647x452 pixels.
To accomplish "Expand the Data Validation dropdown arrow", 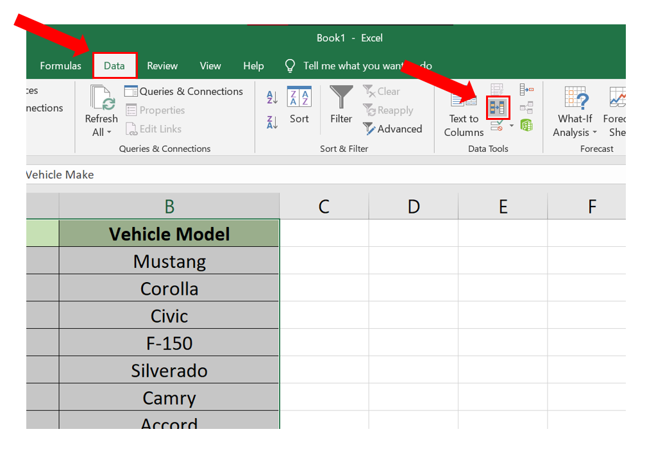I will pyautogui.click(x=512, y=126).
